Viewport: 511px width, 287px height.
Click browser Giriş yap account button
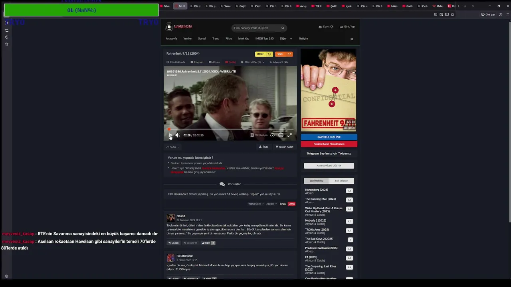point(488,14)
